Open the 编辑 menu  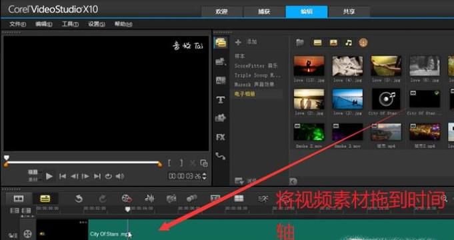(44, 24)
